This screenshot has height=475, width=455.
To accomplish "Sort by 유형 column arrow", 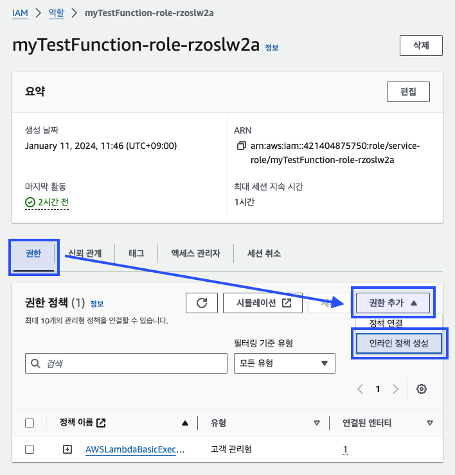I will coord(317,423).
